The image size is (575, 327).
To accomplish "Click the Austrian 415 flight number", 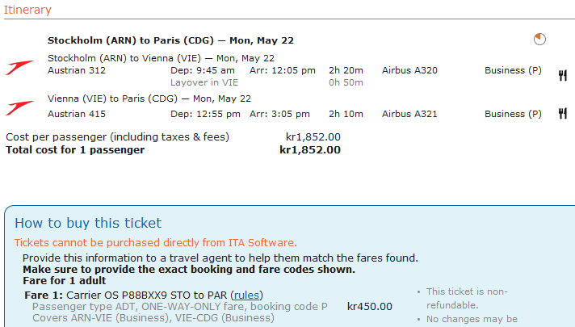I will point(77,114).
